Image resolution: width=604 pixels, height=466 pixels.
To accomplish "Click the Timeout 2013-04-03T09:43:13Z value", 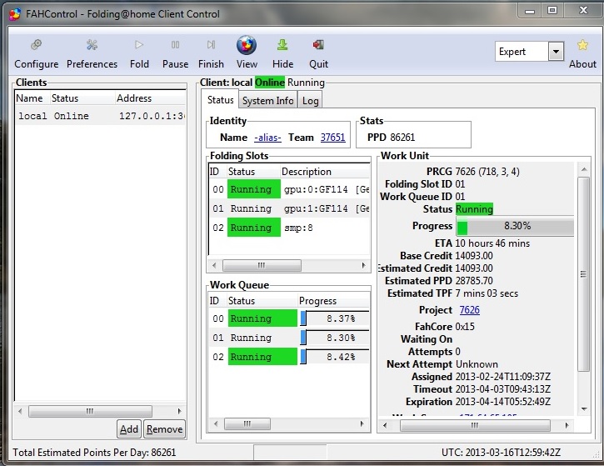I will click(x=502, y=389).
